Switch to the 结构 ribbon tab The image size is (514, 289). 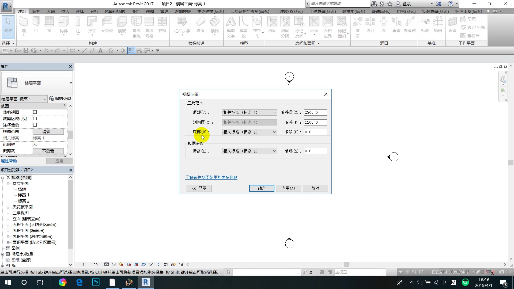pyautogui.click(x=36, y=11)
